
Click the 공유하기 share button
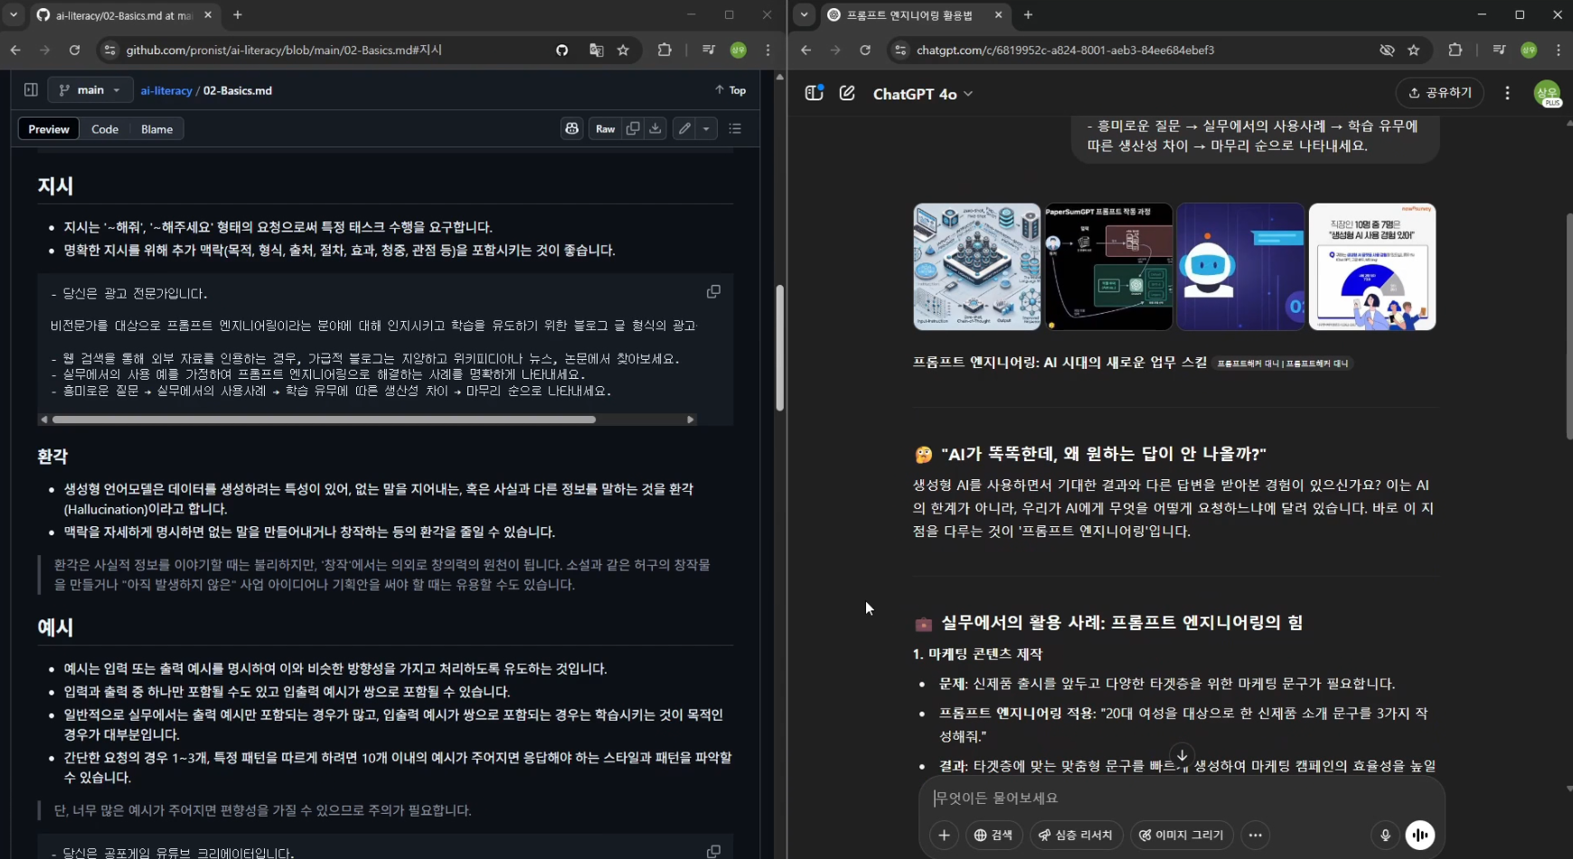[x=1439, y=92]
